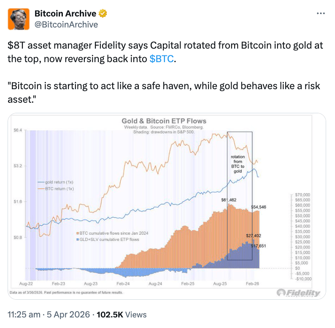Screen dimensions: 335x328
Task: Click the Bitcoin Archive display name
Action: [65, 14]
